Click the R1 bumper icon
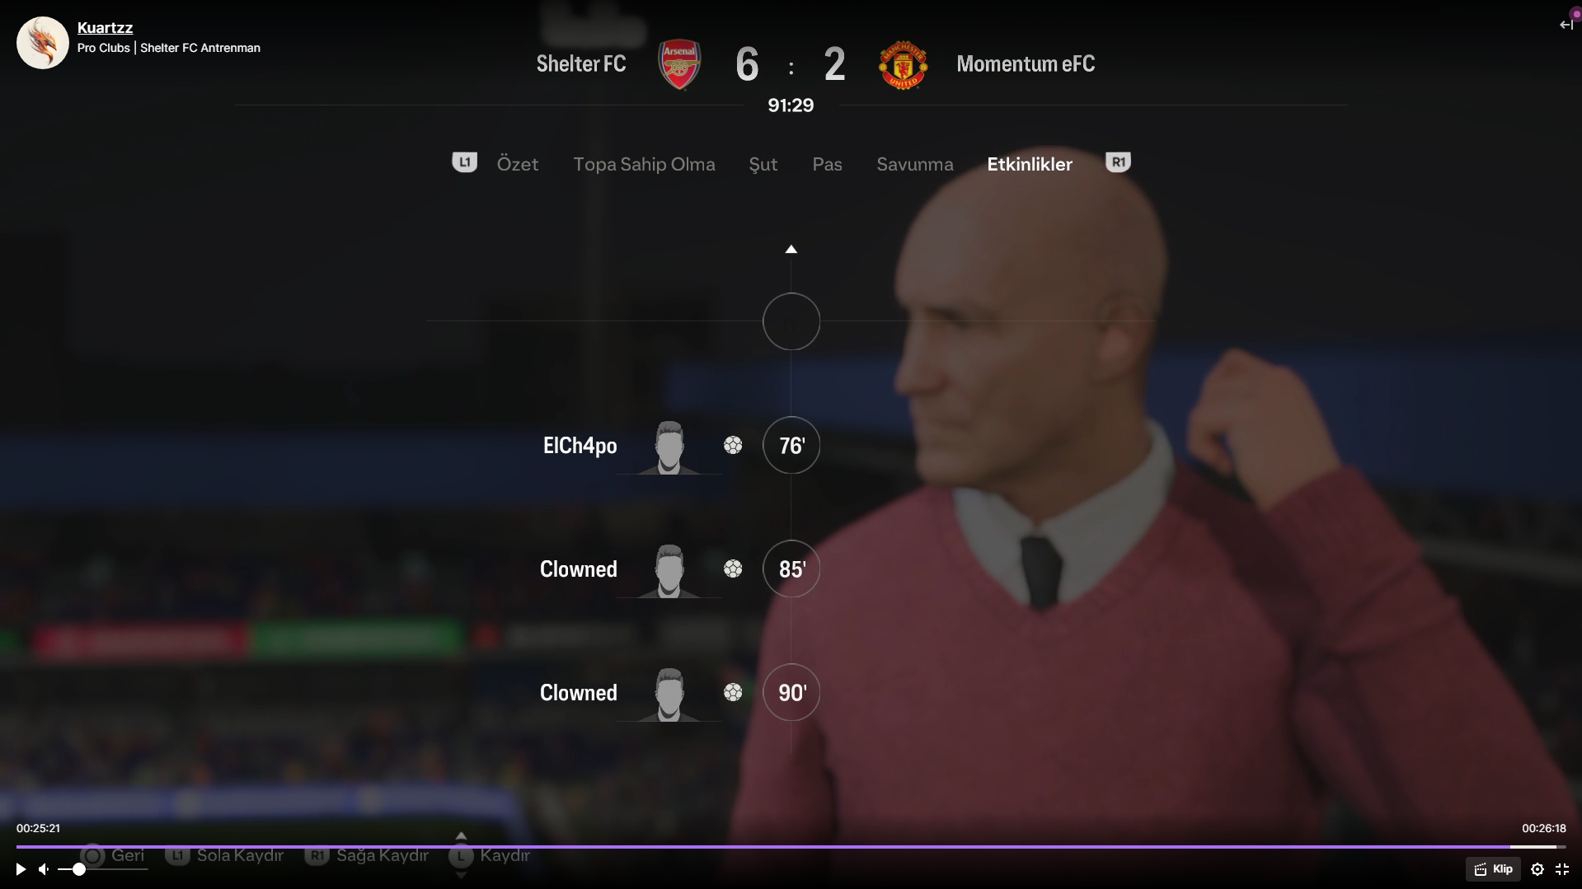Image resolution: width=1582 pixels, height=889 pixels. point(1118,162)
